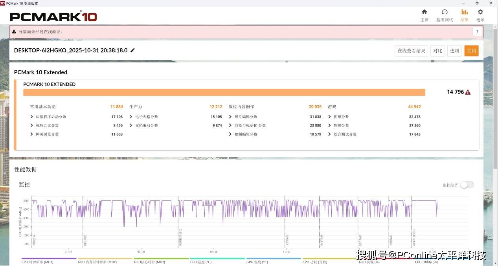Screen dimensions: 498x266
Task: Click the warning triangle beside score 14 796
Action: (x=468, y=92)
